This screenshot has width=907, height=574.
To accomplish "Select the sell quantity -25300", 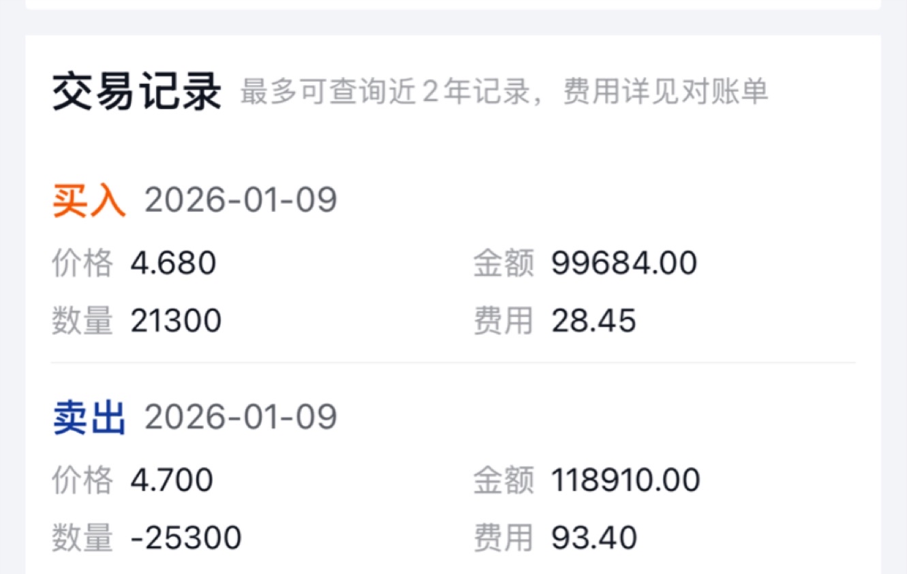I will coord(185,538).
